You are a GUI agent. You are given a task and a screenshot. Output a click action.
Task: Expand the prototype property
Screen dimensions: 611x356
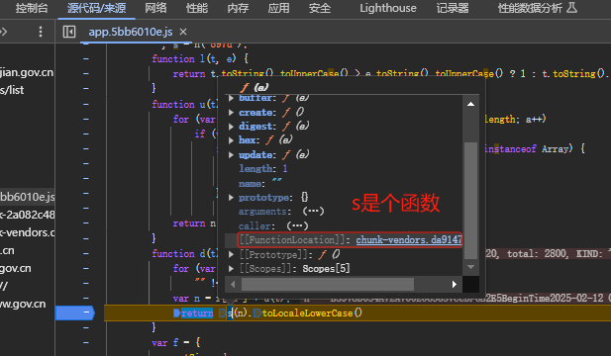pyautogui.click(x=231, y=198)
